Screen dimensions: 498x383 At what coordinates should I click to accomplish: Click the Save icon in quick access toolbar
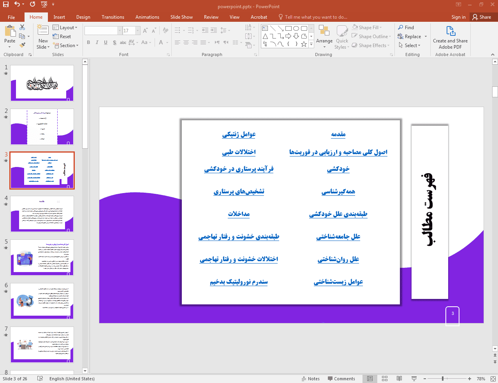[x=6, y=4]
